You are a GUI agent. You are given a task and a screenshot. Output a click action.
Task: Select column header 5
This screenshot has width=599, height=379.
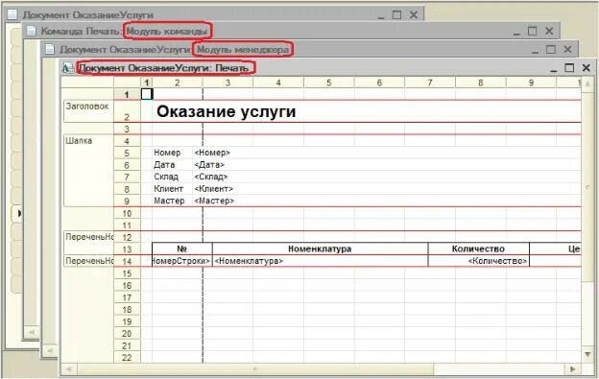click(x=329, y=83)
